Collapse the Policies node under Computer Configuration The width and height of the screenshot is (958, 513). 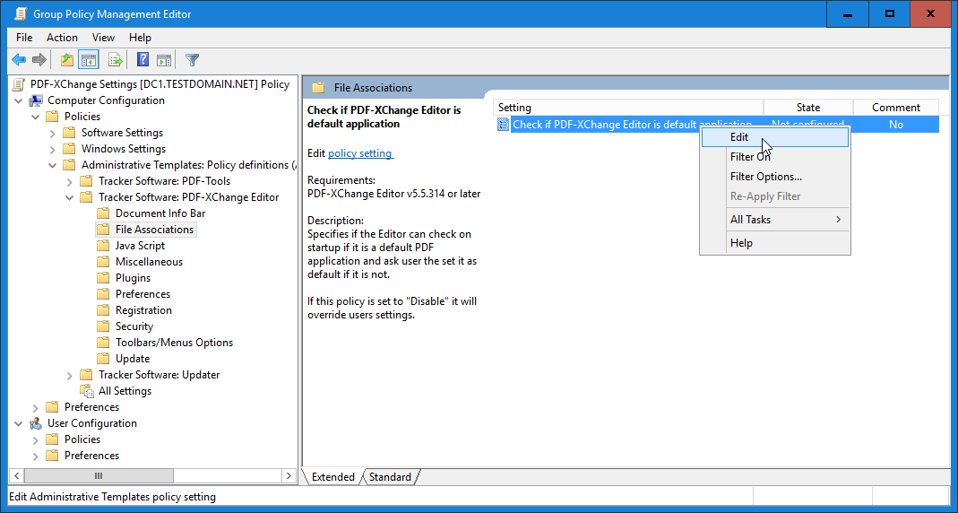click(36, 117)
